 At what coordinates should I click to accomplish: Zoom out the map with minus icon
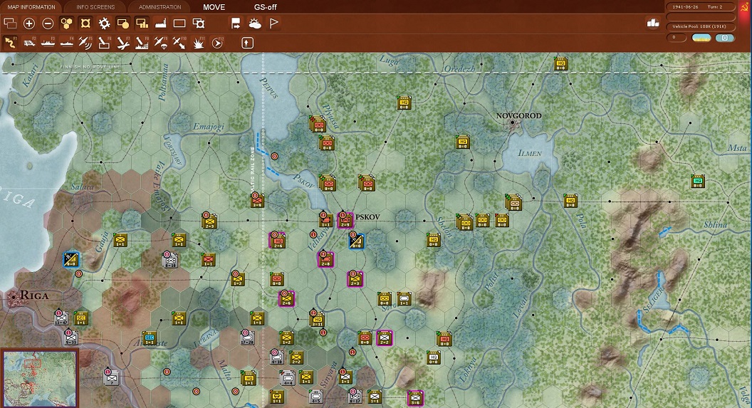(x=48, y=23)
